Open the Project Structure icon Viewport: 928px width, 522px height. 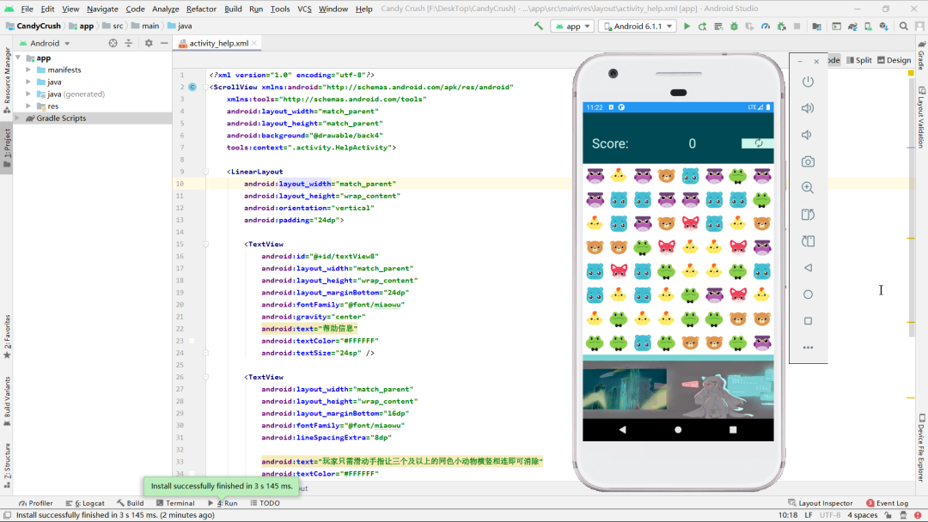(x=817, y=26)
